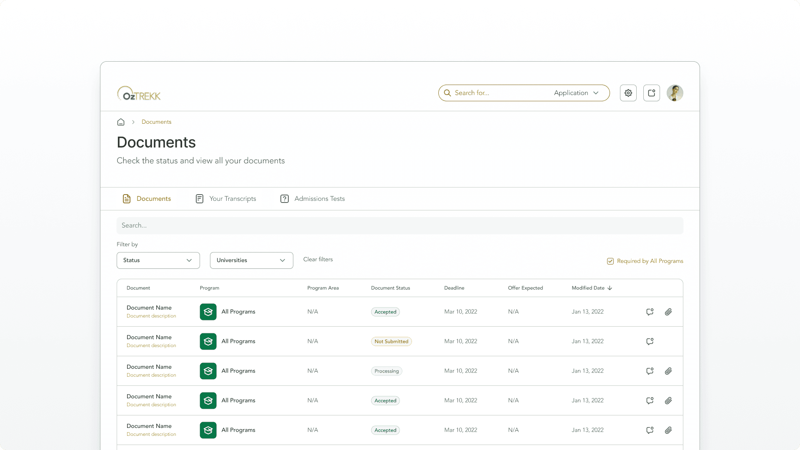Open the settings gear icon

tap(628, 93)
